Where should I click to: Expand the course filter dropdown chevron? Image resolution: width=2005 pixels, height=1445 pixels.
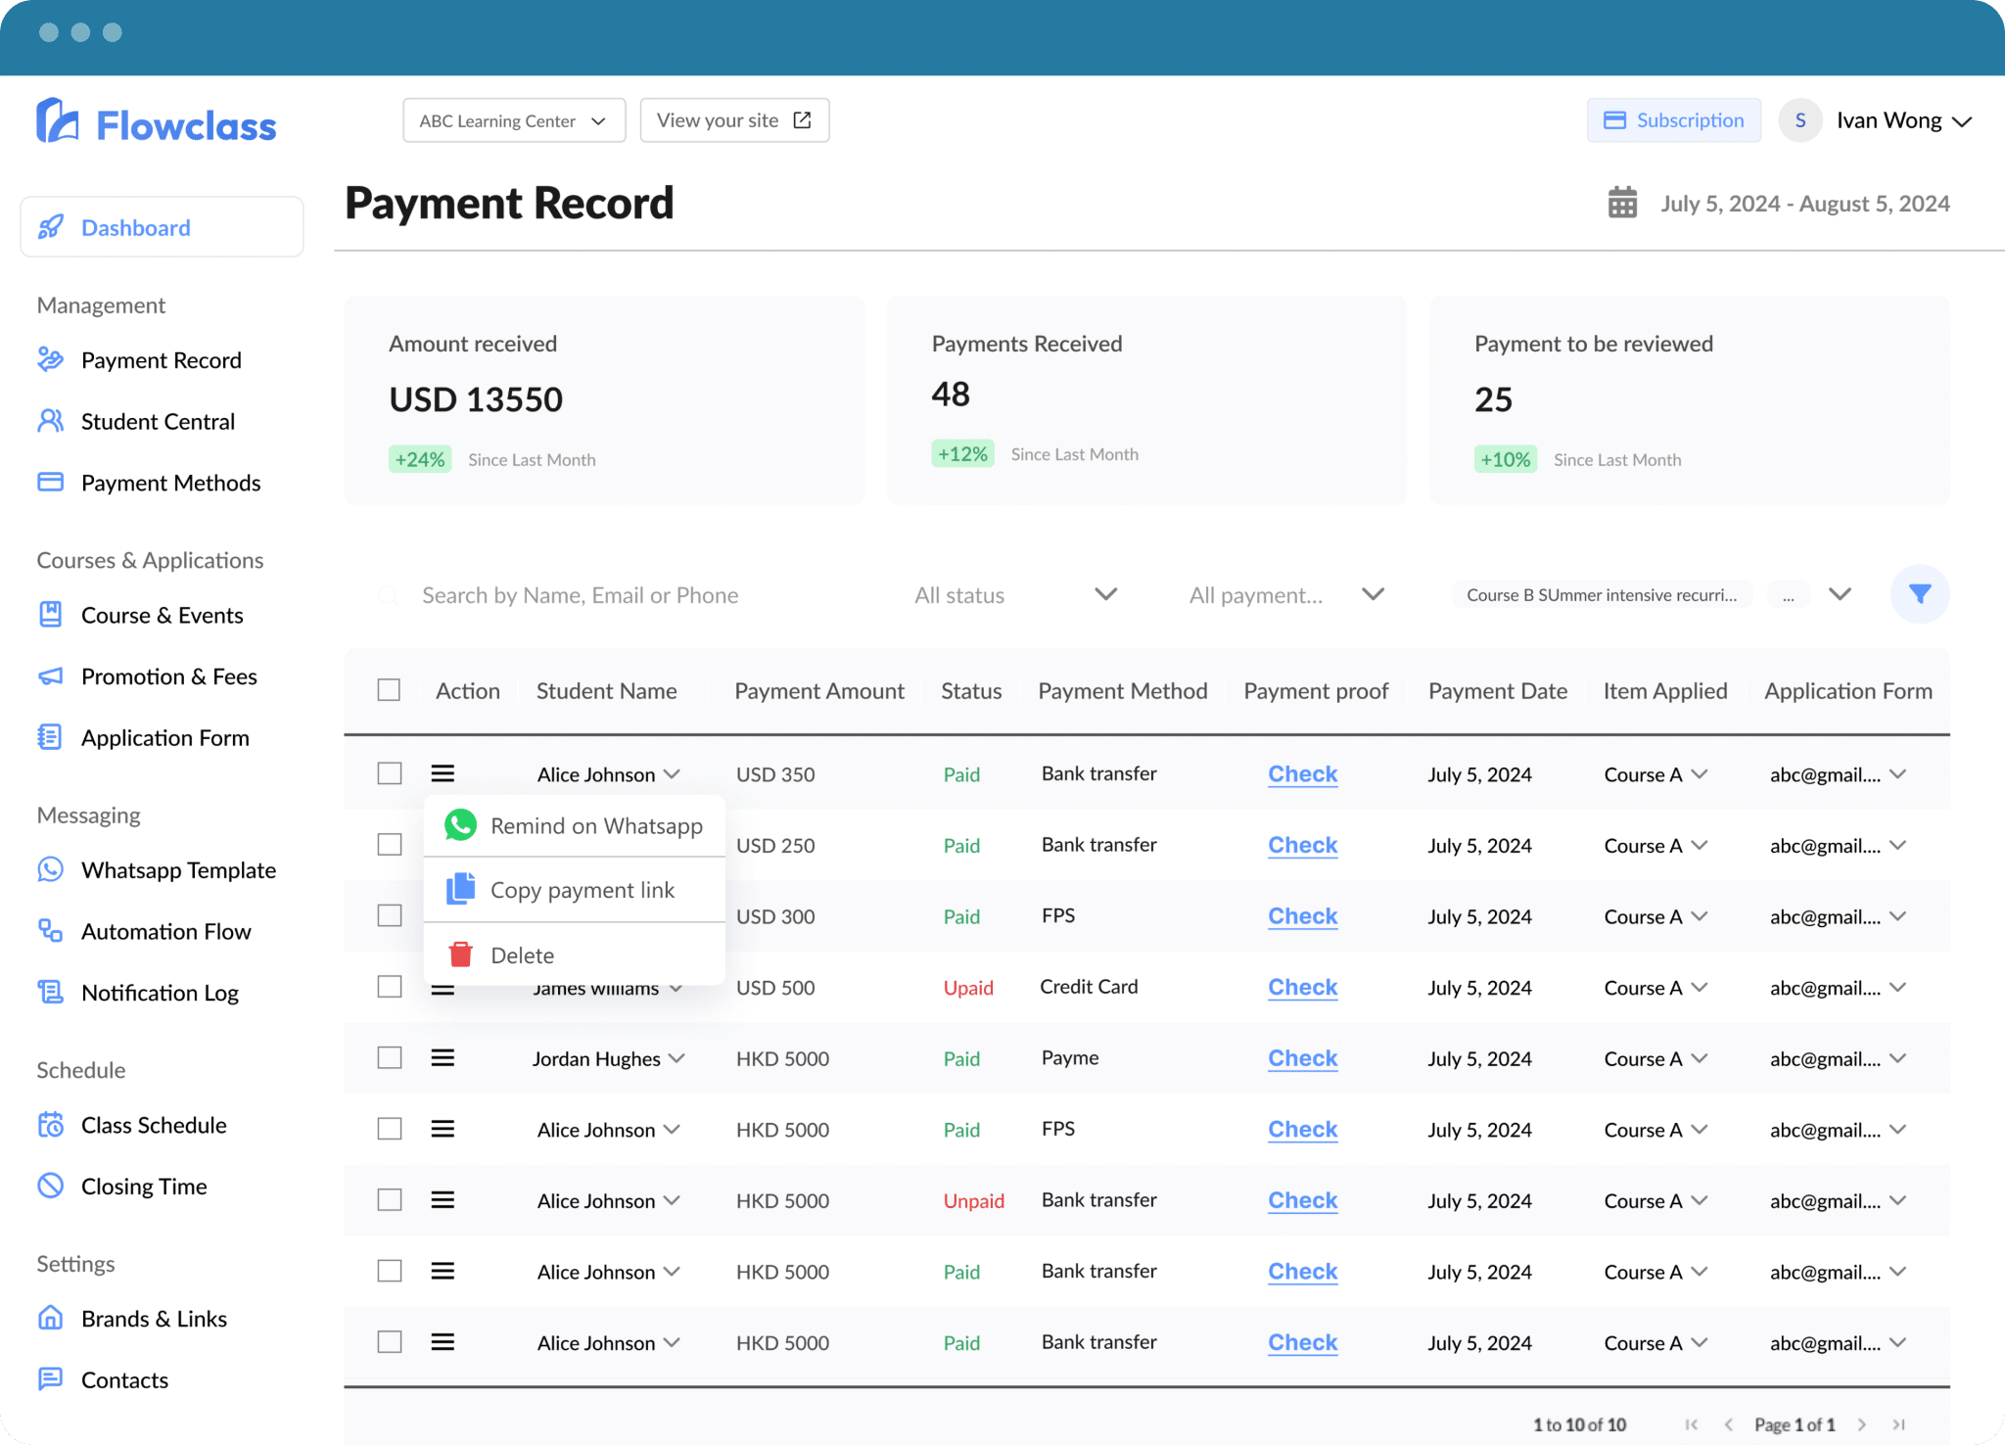pos(1840,594)
